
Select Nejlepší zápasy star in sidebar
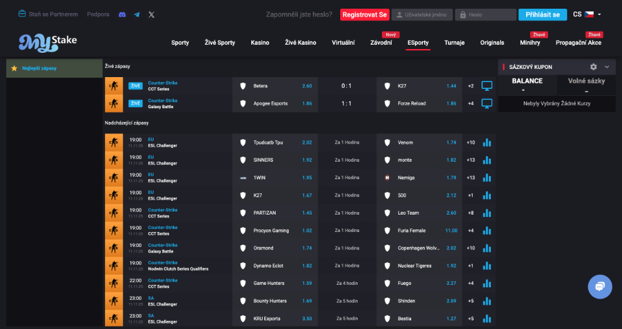(x=14, y=68)
